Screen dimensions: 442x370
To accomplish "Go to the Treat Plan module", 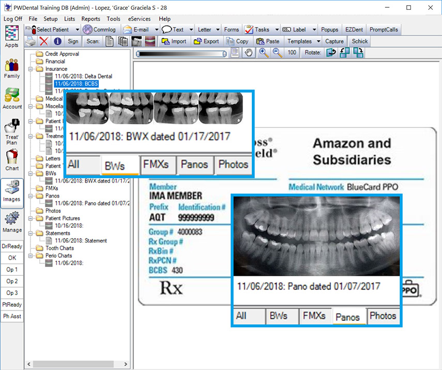I will [x=12, y=132].
